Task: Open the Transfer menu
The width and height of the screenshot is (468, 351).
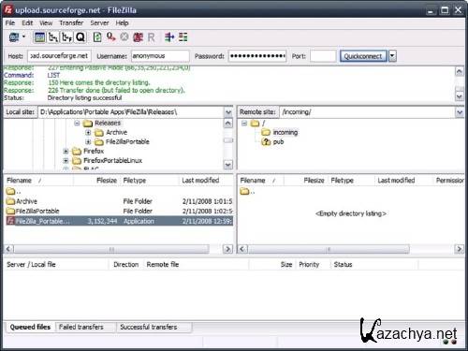Action: (x=71, y=23)
